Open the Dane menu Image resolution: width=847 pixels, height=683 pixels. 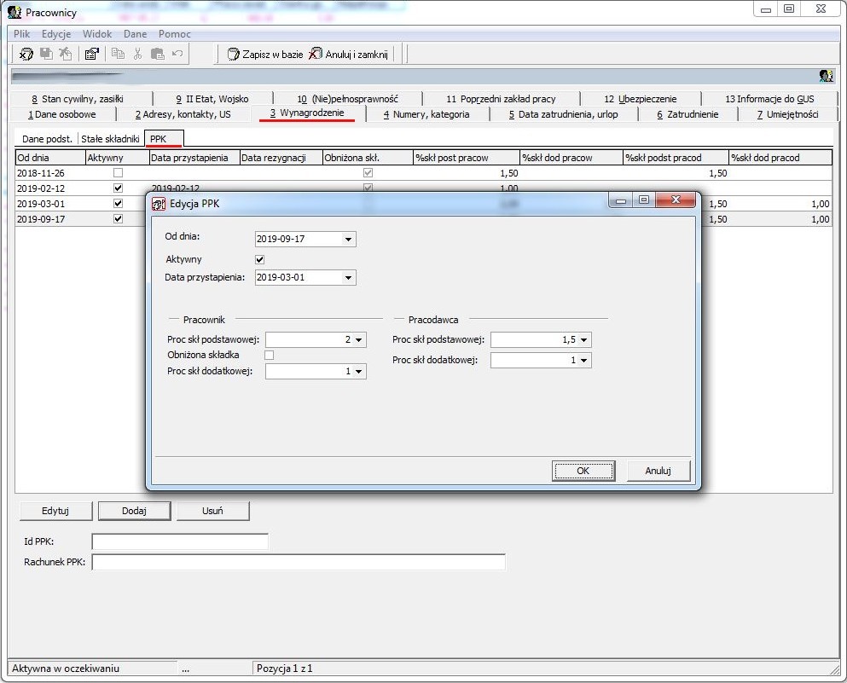[135, 33]
